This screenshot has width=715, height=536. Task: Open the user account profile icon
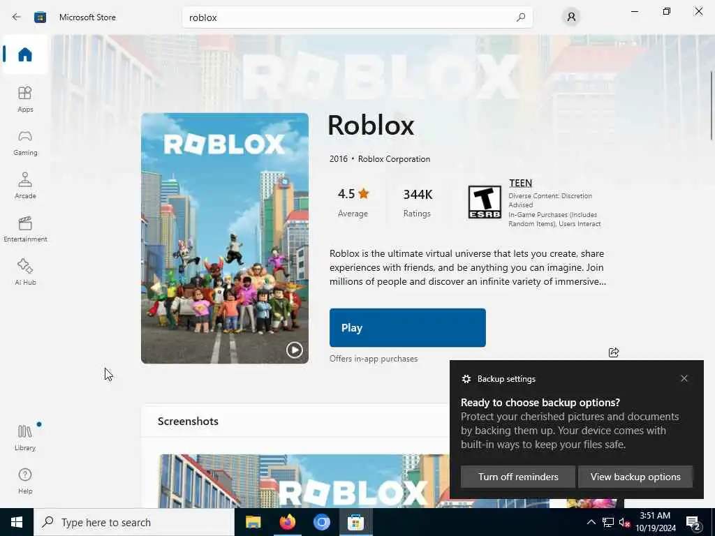point(571,17)
